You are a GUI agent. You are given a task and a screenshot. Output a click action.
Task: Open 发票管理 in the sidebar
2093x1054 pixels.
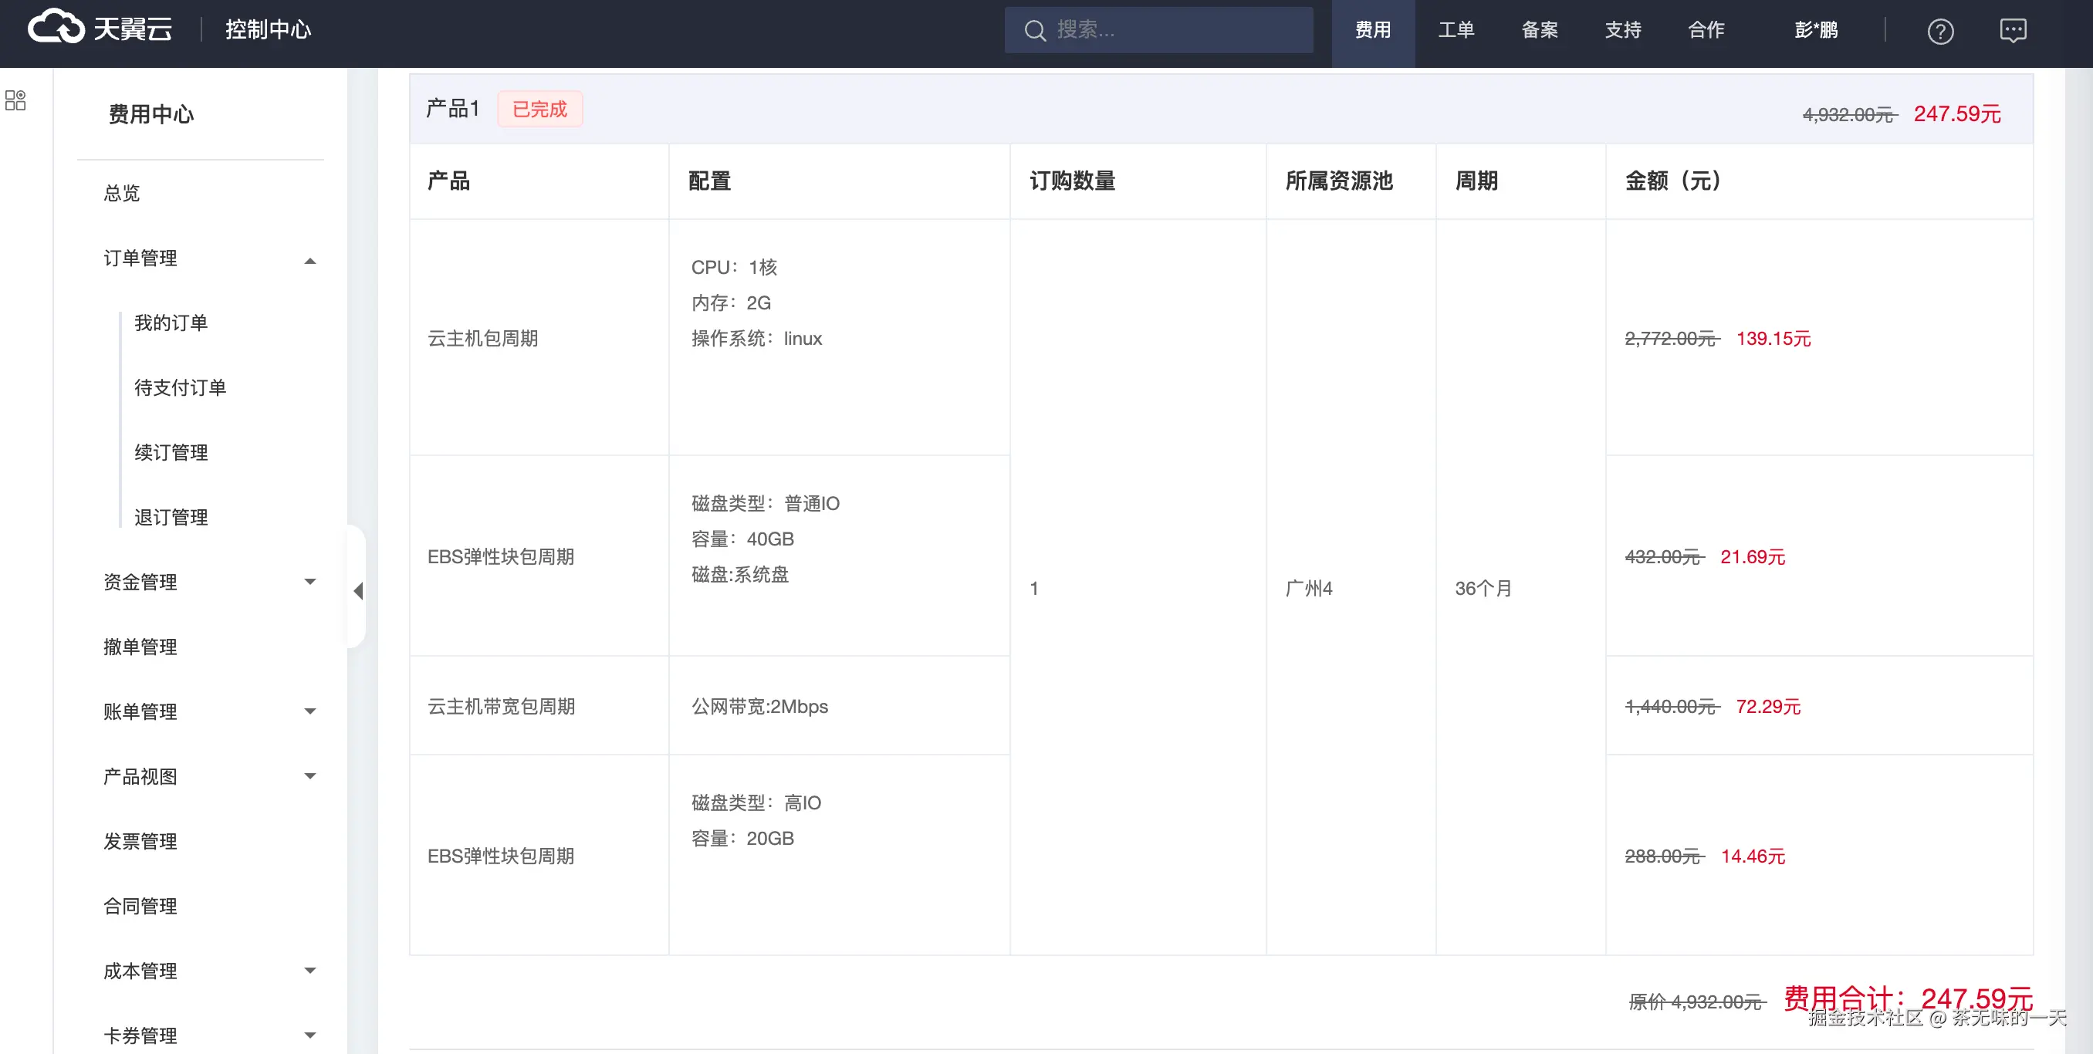(140, 841)
